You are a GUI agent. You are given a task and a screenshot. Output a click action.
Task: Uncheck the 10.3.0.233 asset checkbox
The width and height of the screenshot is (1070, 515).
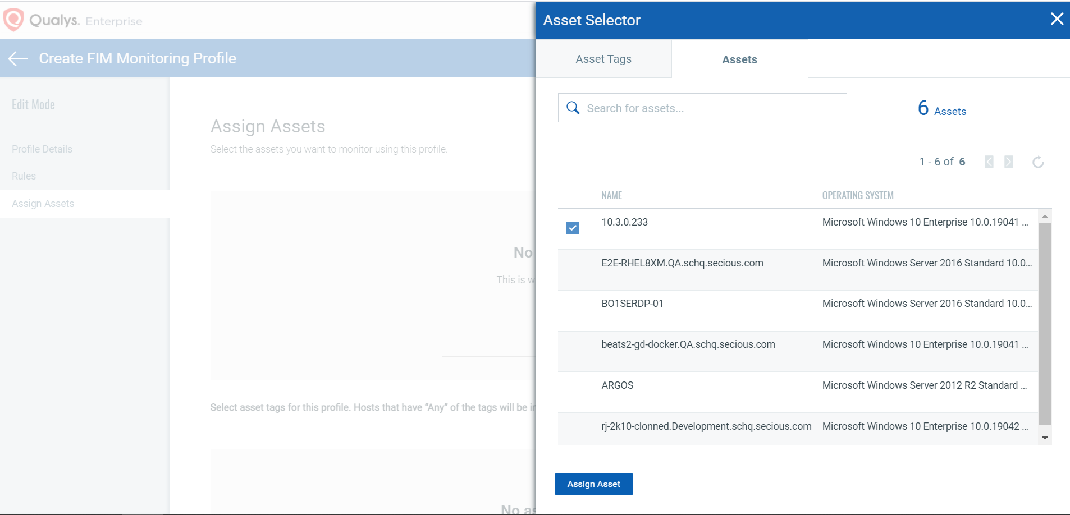click(x=573, y=228)
